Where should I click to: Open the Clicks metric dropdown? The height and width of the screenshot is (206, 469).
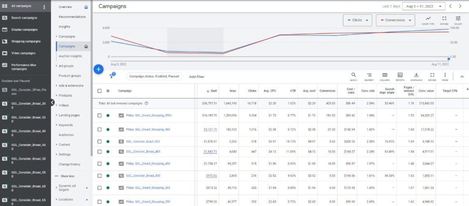(358, 20)
